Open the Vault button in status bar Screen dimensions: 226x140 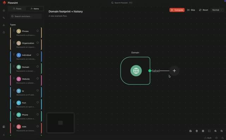coord(208,138)
